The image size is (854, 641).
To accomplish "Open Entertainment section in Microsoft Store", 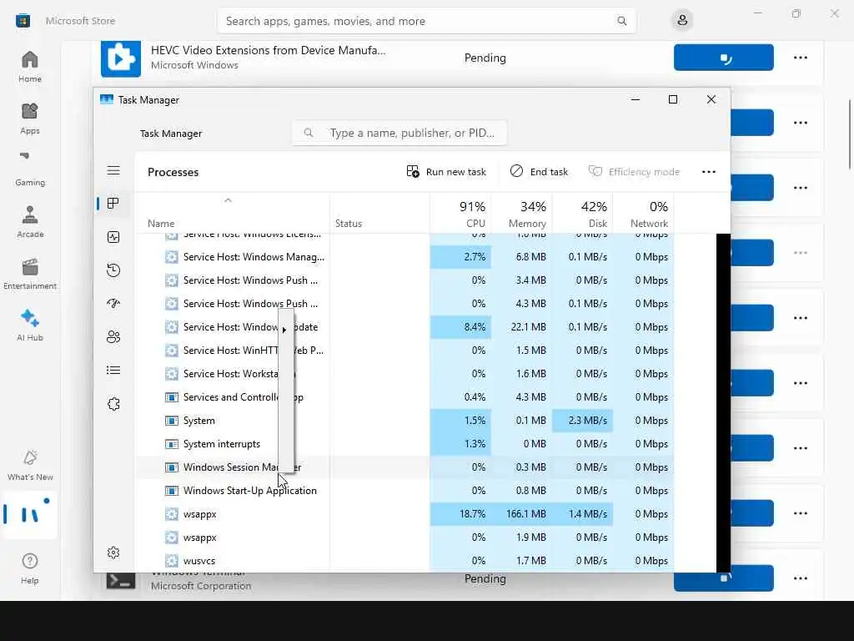I will tap(29, 274).
